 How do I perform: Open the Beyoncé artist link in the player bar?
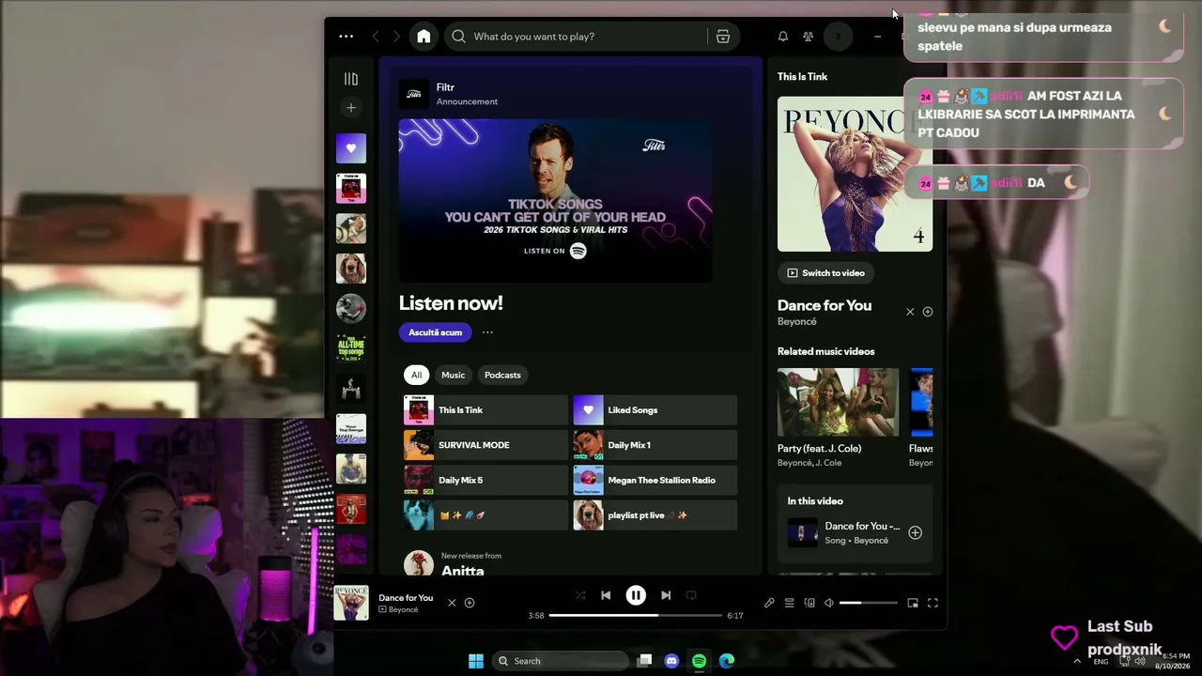coord(403,610)
